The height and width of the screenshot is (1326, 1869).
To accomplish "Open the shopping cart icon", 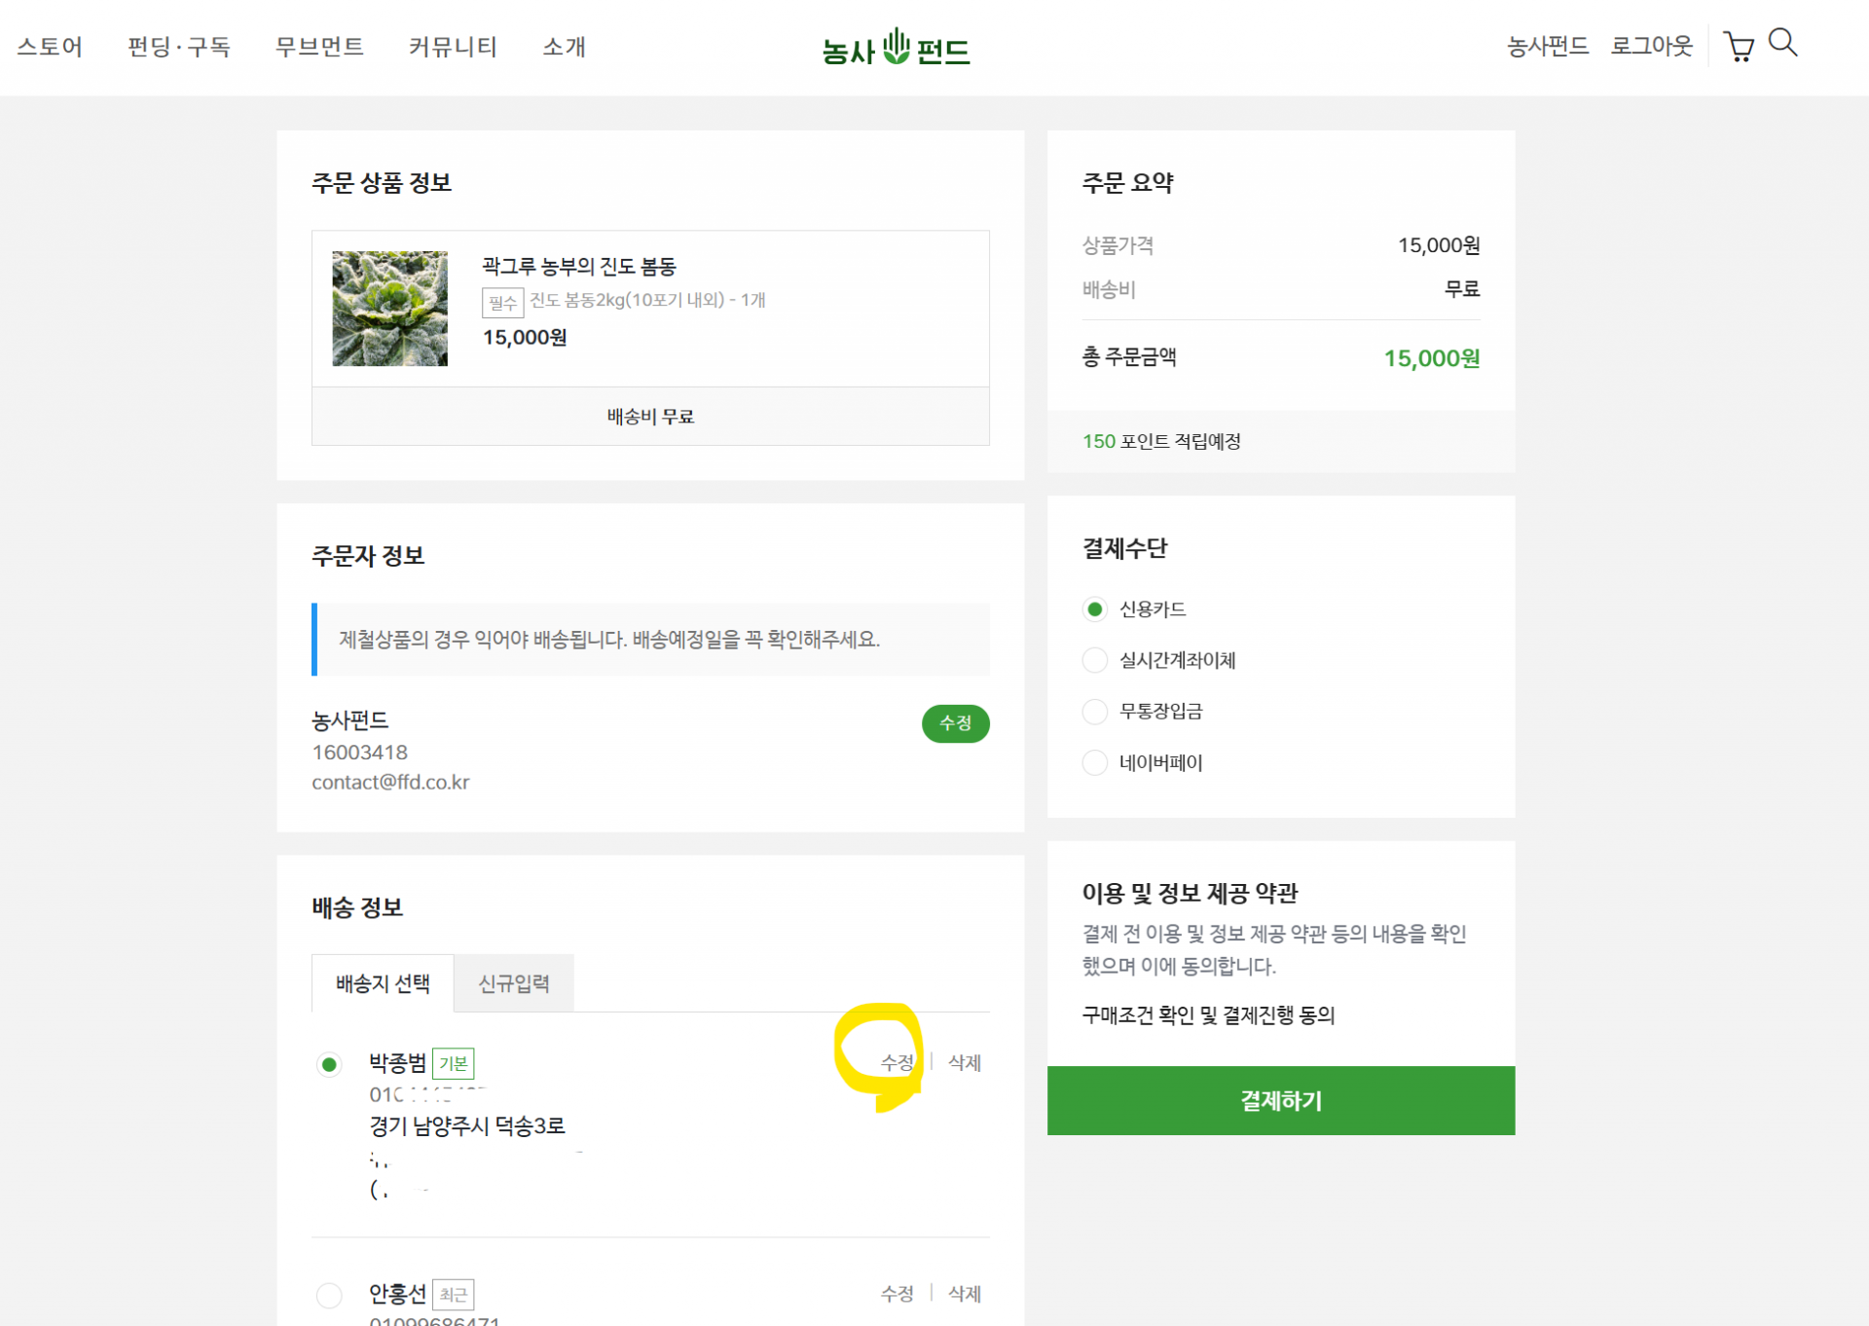I will (1739, 46).
